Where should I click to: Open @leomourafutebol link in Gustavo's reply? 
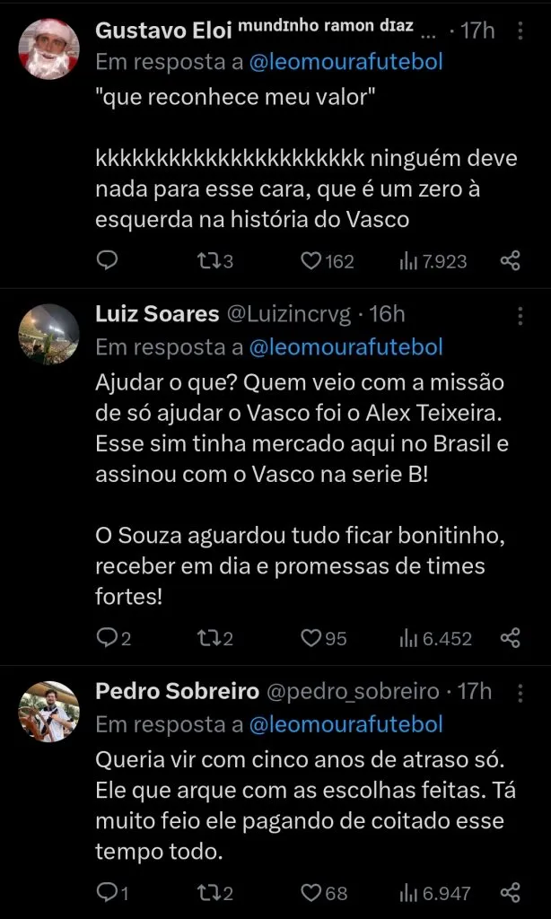click(x=345, y=62)
